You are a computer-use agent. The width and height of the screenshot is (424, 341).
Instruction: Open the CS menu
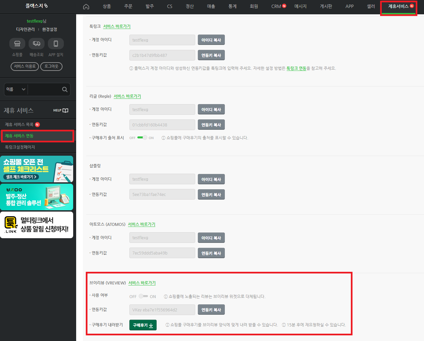tap(170, 6)
